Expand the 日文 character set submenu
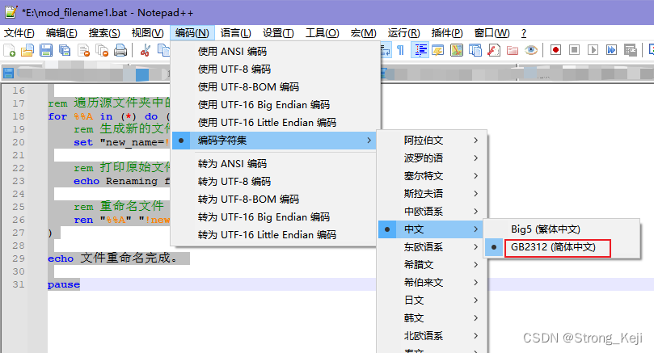 (x=432, y=300)
